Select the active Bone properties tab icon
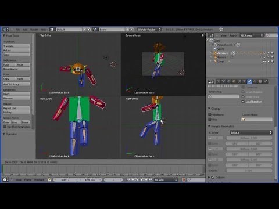The height and width of the screenshot is (209, 279). pyautogui.click(x=249, y=81)
